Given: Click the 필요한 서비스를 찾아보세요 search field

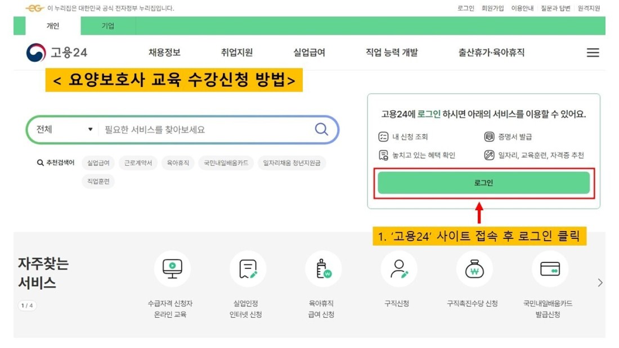Looking at the screenshot, I should click(x=205, y=129).
